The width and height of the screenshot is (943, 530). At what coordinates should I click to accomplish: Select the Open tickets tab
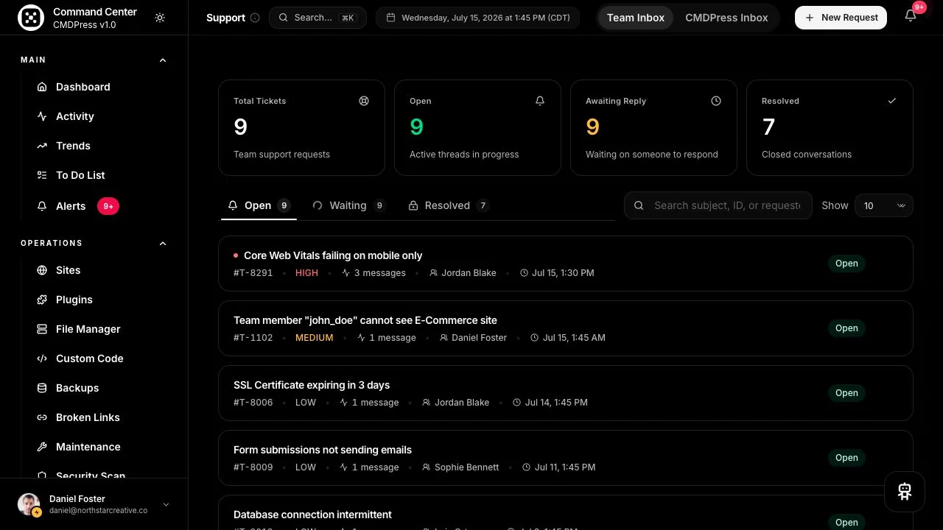[259, 205]
